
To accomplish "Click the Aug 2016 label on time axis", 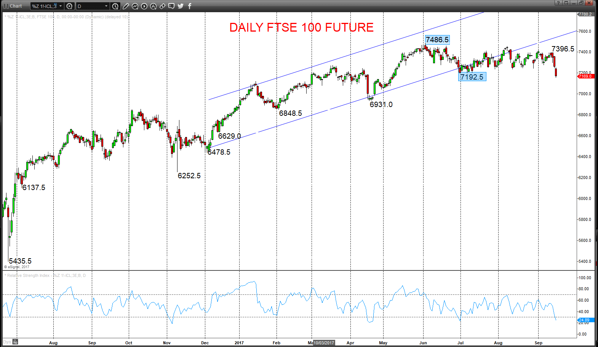I will click(x=53, y=343).
